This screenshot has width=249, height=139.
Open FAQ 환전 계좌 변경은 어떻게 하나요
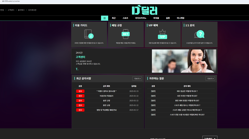(x=187, y=101)
